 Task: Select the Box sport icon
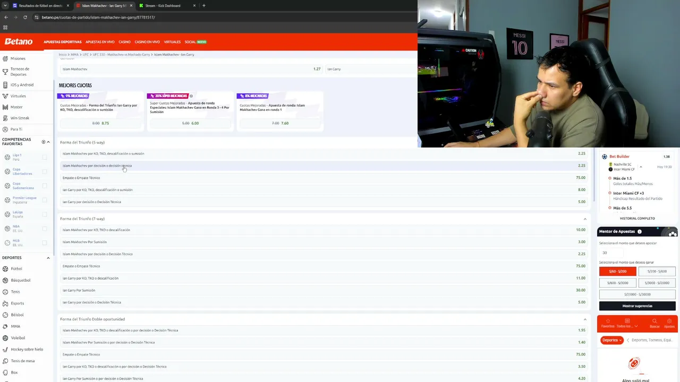(x=5, y=372)
